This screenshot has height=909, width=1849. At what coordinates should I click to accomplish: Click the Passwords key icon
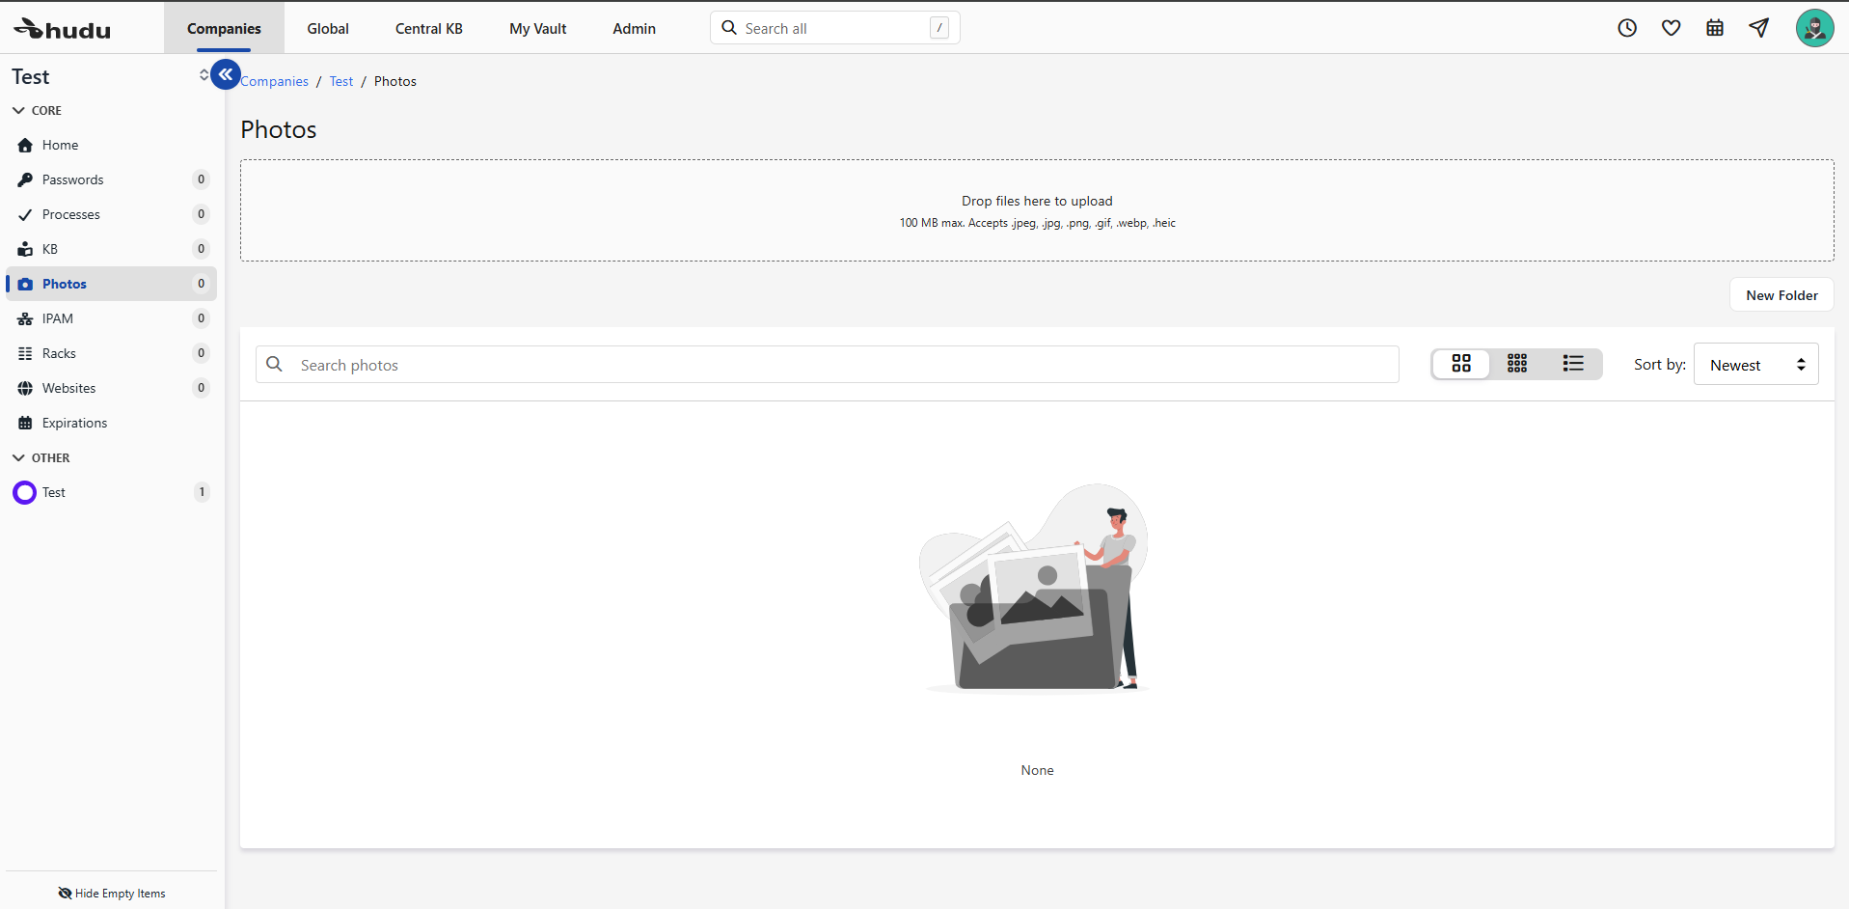(25, 179)
